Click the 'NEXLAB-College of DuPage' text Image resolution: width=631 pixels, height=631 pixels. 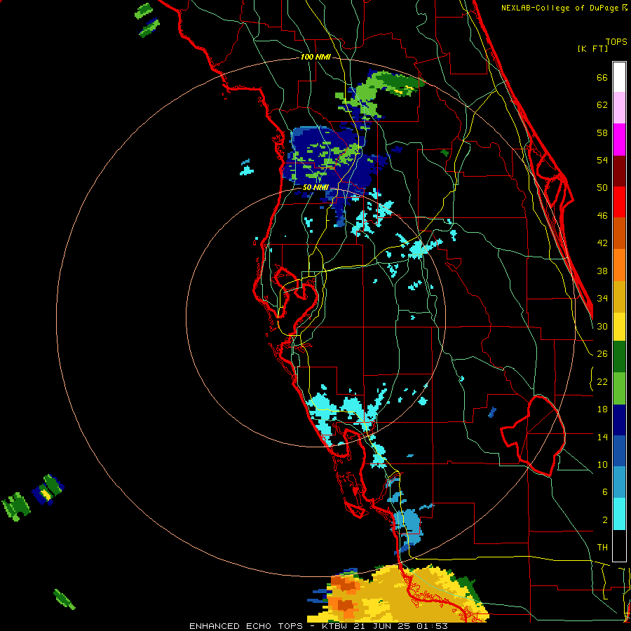click(x=560, y=8)
